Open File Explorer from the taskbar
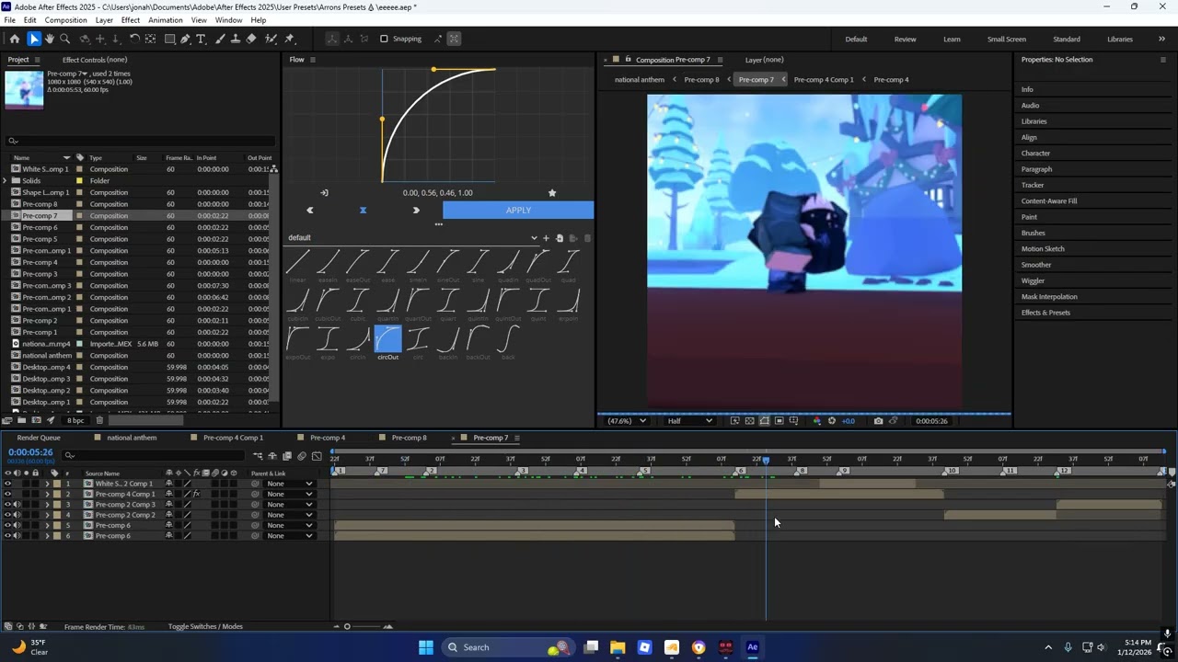 pyautogui.click(x=618, y=647)
